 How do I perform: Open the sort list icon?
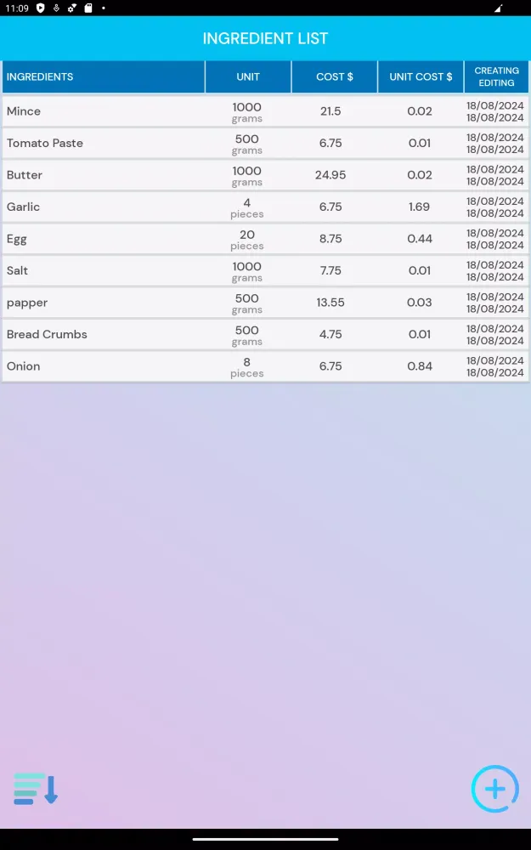36,789
